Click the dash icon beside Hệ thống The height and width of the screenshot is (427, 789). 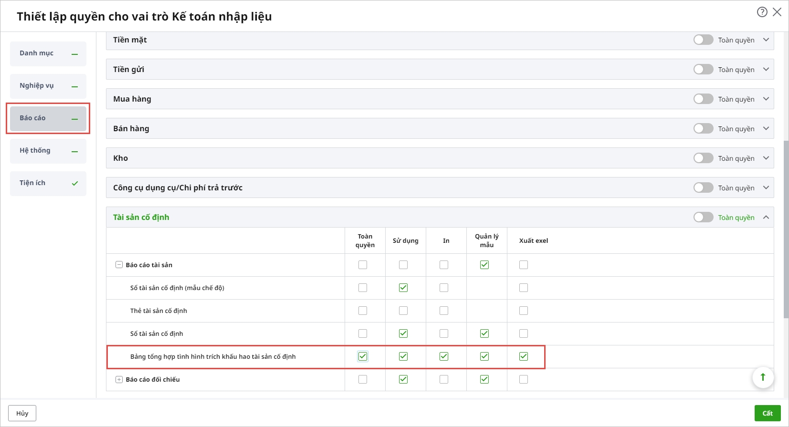(75, 152)
